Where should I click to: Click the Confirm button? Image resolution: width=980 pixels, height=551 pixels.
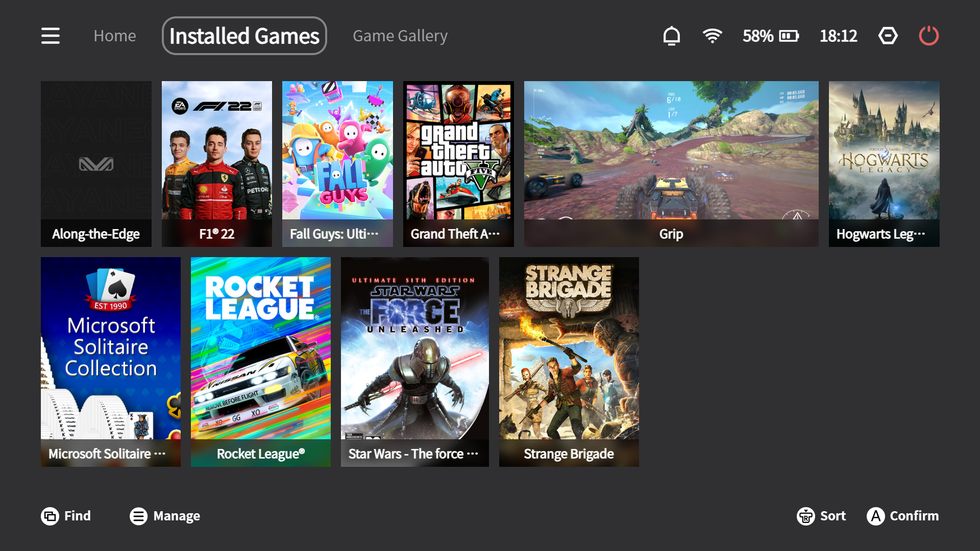(x=902, y=516)
